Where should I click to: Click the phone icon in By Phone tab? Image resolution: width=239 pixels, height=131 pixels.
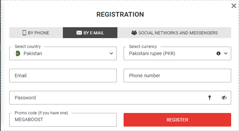click(x=24, y=33)
